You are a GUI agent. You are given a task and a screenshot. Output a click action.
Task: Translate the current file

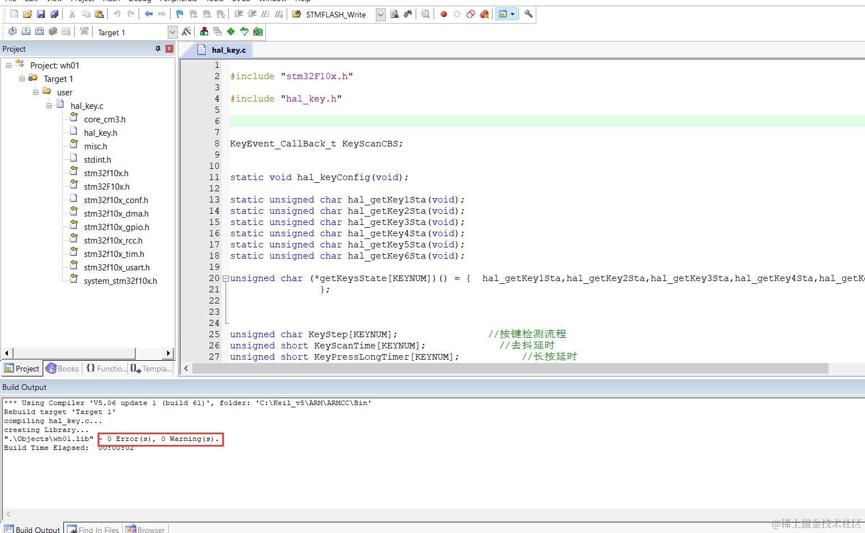pos(12,31)
